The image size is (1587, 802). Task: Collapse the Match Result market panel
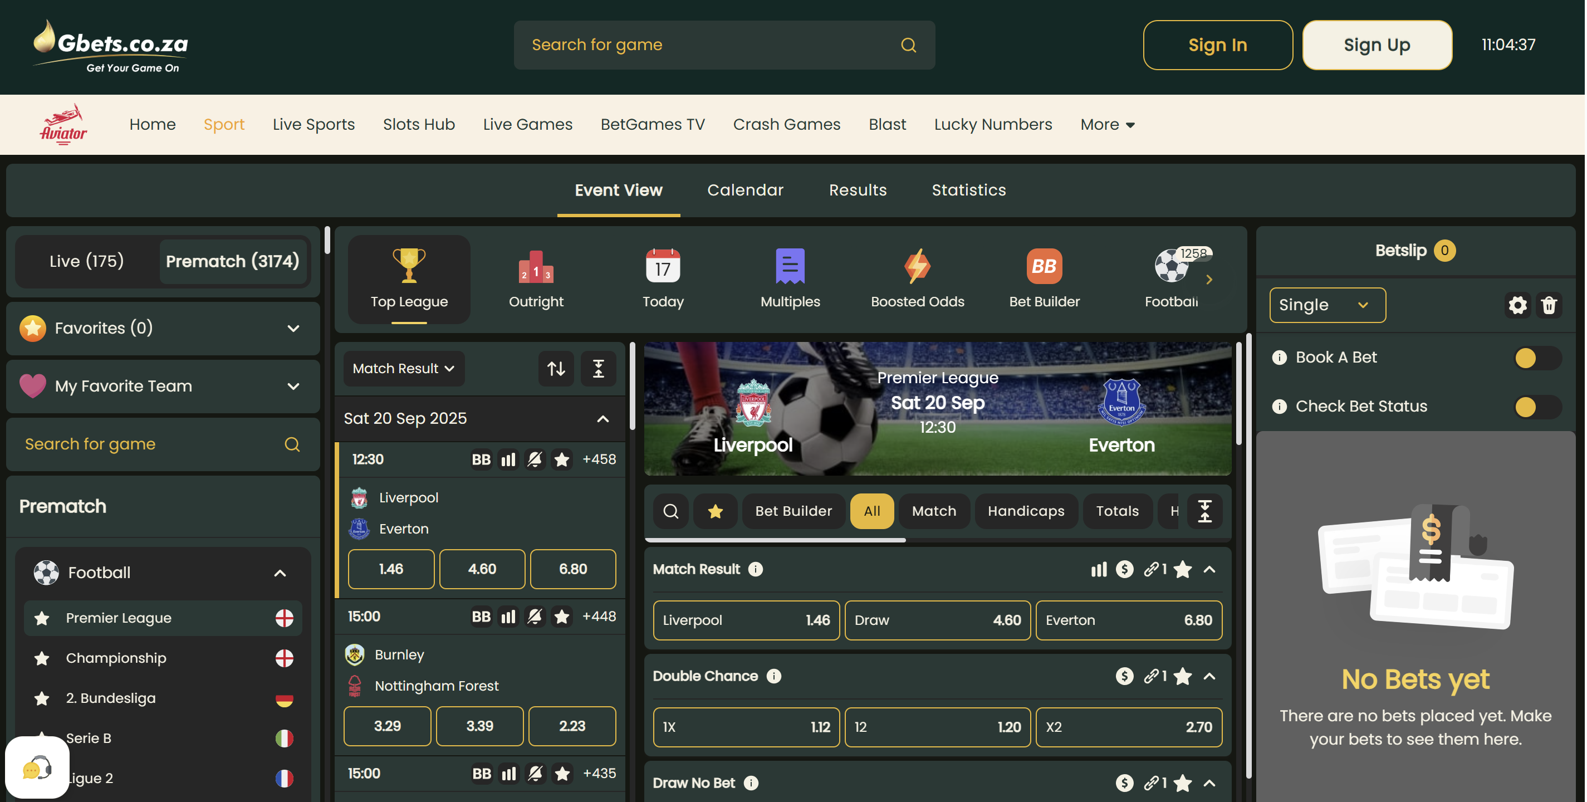pos(1209,569)
